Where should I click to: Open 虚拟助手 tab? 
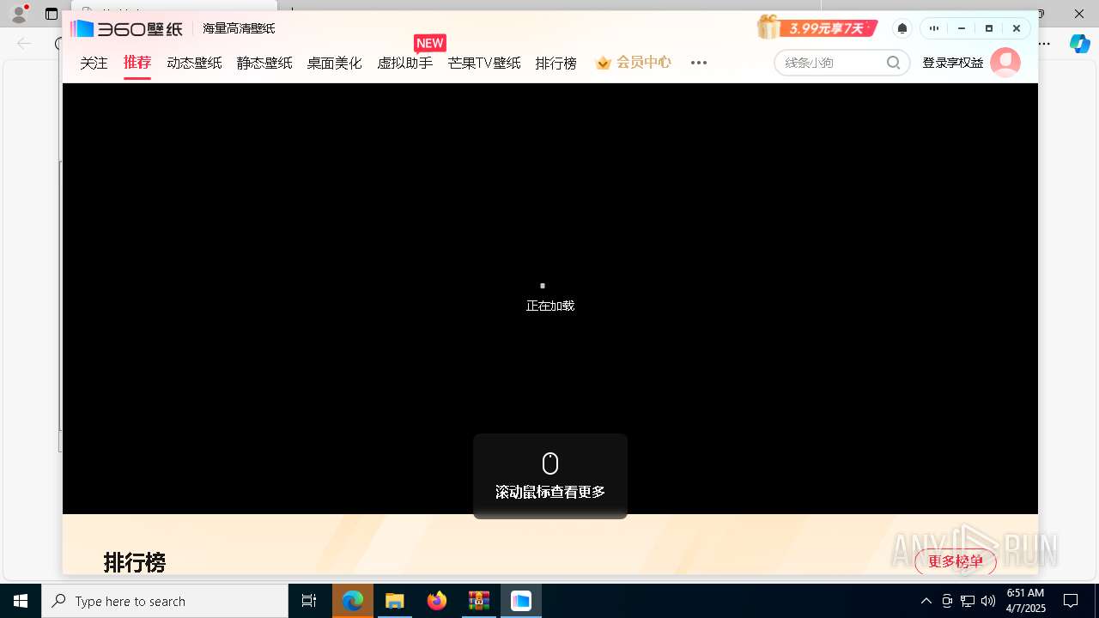click(x=404, y=63)
